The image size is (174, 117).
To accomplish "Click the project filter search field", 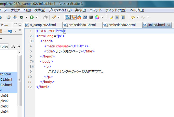I will 4,46.
